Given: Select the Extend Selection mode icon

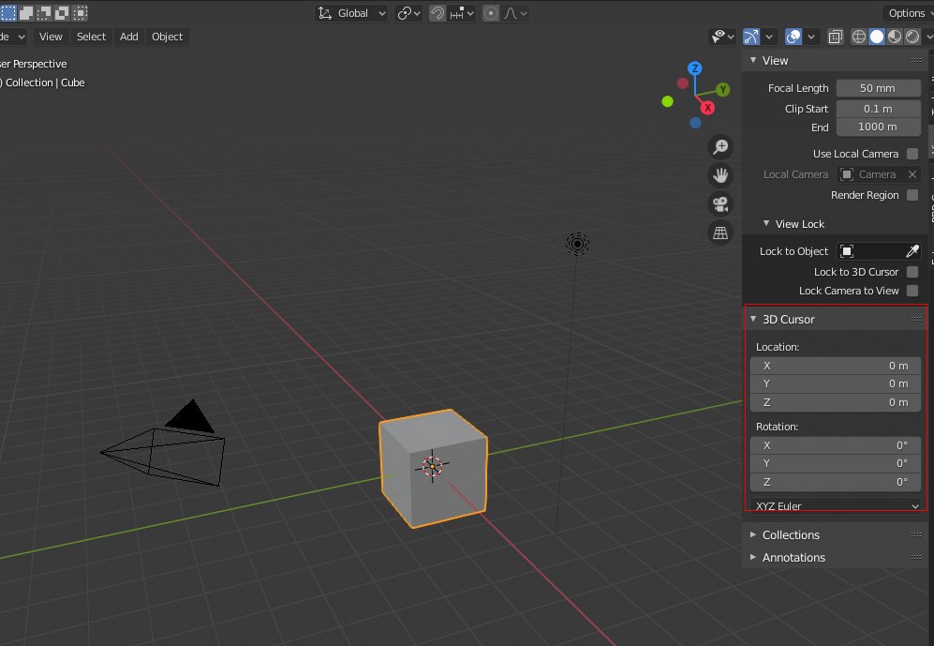Looking at the screenshot, I should pyautogui.click(x=26, y=12).
